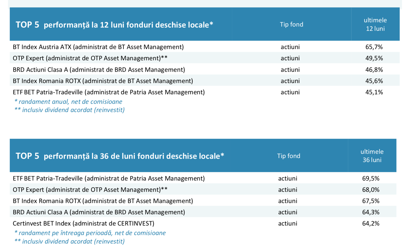Select BT Index Romania ROTX in the 12-month table
The height and width of the screenshot is (251, 415).
coord(103,81)
